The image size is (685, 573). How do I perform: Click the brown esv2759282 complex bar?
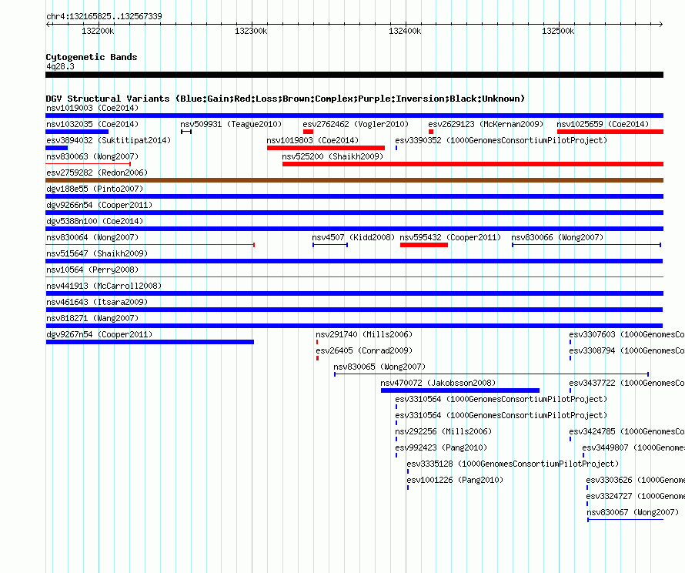[354, 180]
